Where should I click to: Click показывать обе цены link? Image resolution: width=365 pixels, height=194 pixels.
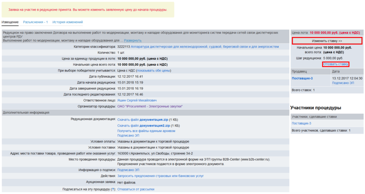coord(153,70)
